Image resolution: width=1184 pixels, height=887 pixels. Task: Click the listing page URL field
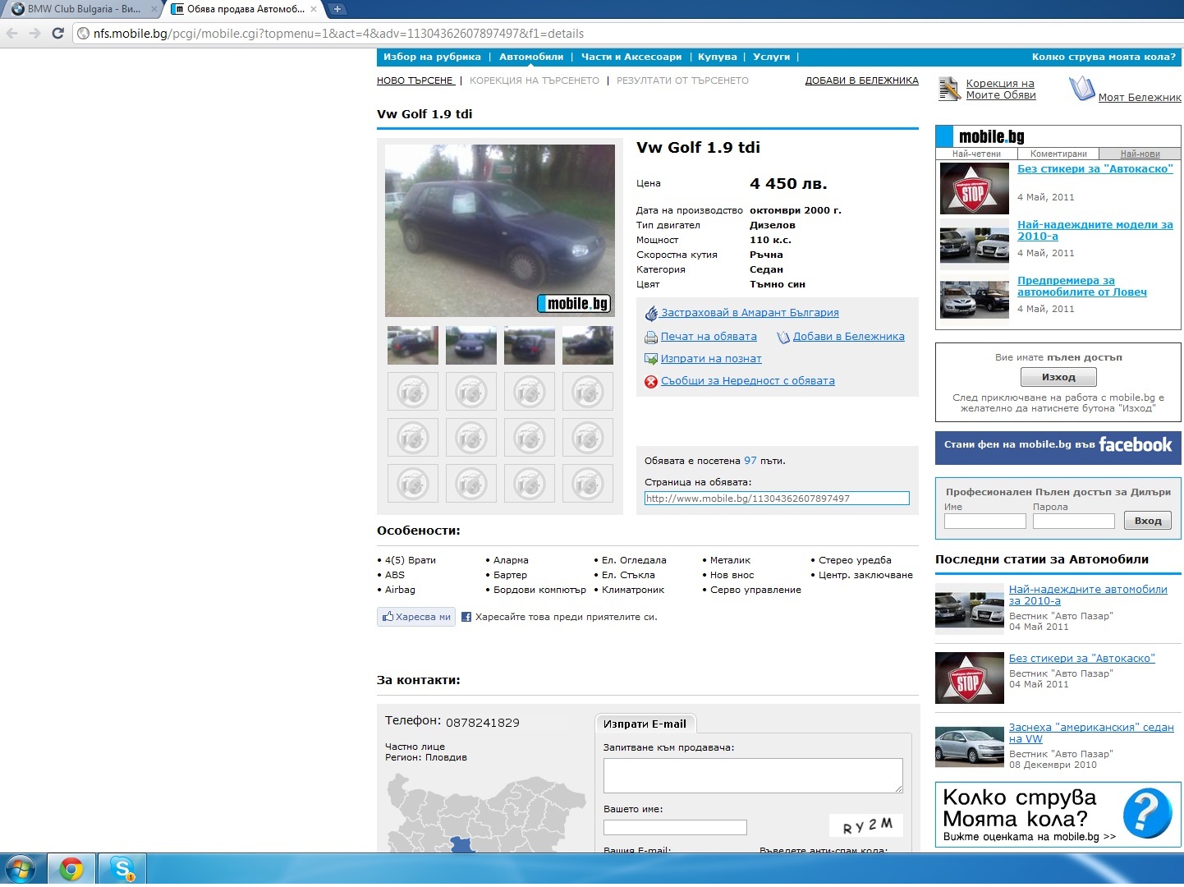pyautogui.click(x=777, y=499)
